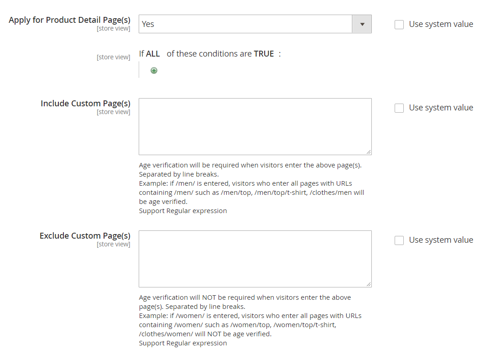Screen dimensions: 495x360
Task: Click inside the Exclude Custom Page(s) text area
Action: click(255, 259)
